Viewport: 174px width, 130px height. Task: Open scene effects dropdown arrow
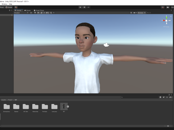pyautogui.click(x=44, y=13)
